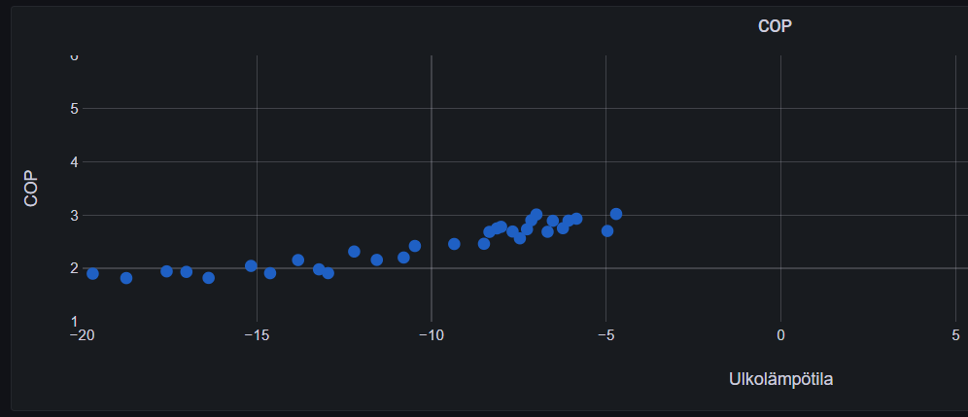This screenshot has width=968, height=417.
Task: Select the leftmost data point near -20
Action: click(92, 274)
